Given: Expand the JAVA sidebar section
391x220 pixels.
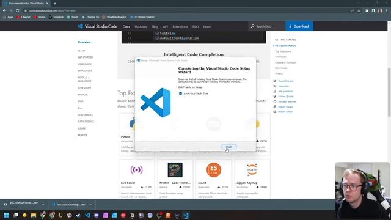Looking at the screenshot, I should click(x=81, y=101).
